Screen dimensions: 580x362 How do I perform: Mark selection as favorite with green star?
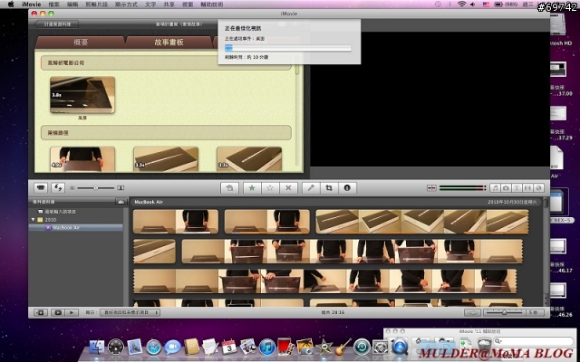(x=252, y=187)
